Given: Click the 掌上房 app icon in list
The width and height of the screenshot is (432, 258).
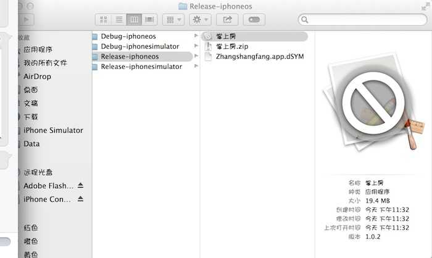Looking at the screenshot, I should click(x=209, y=36).
